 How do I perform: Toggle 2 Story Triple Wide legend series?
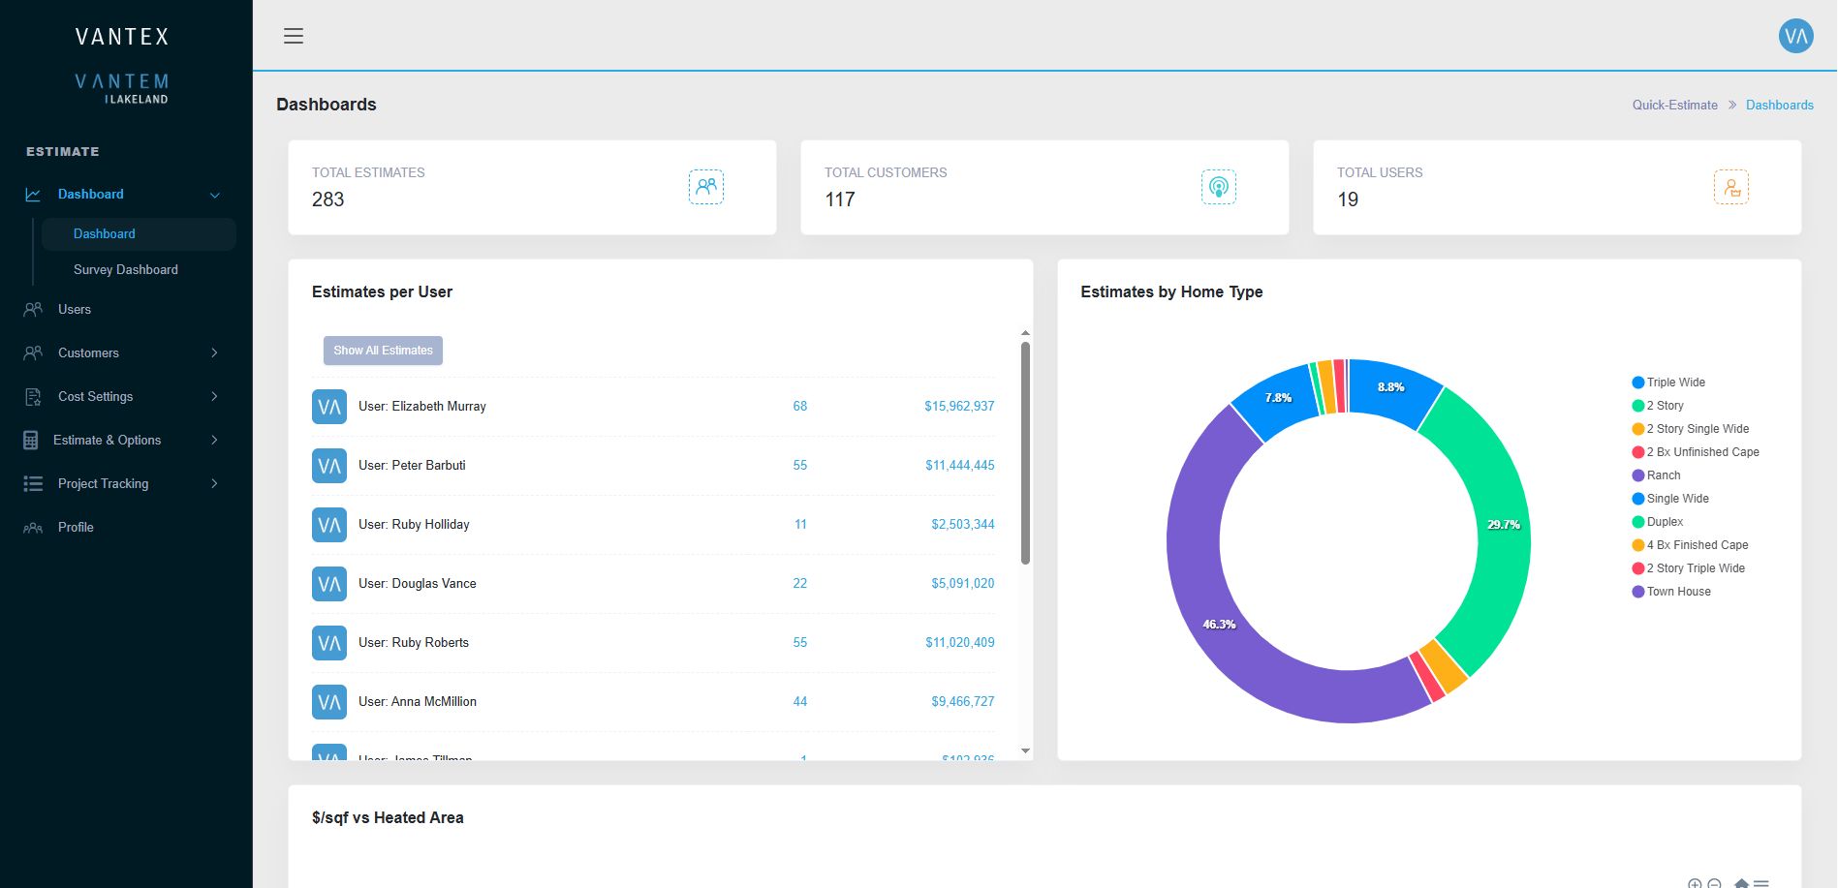pos(1689,568)
